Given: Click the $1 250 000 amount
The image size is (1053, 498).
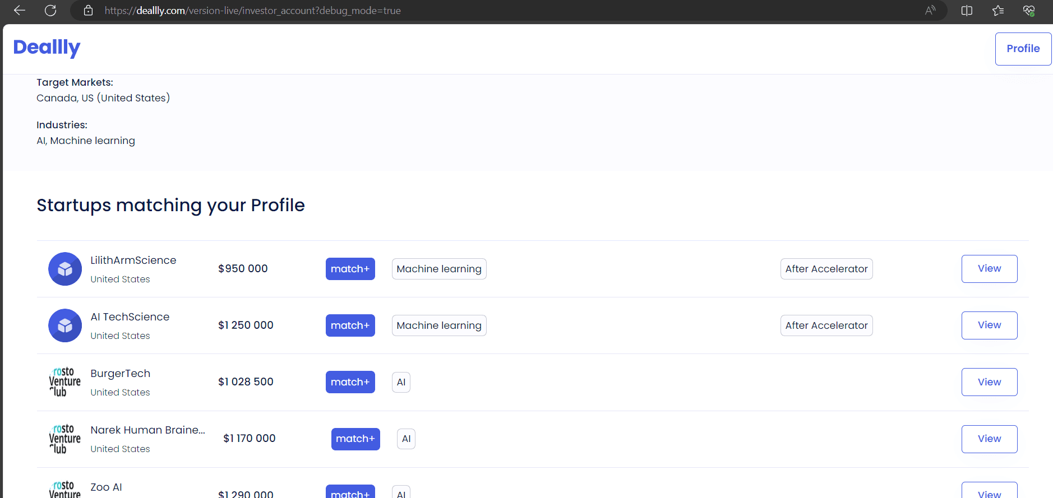Looking at the screenshot, I should (246, 325).
